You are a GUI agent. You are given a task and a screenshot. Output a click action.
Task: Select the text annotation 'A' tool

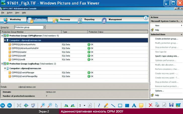[x=134, y=105]
